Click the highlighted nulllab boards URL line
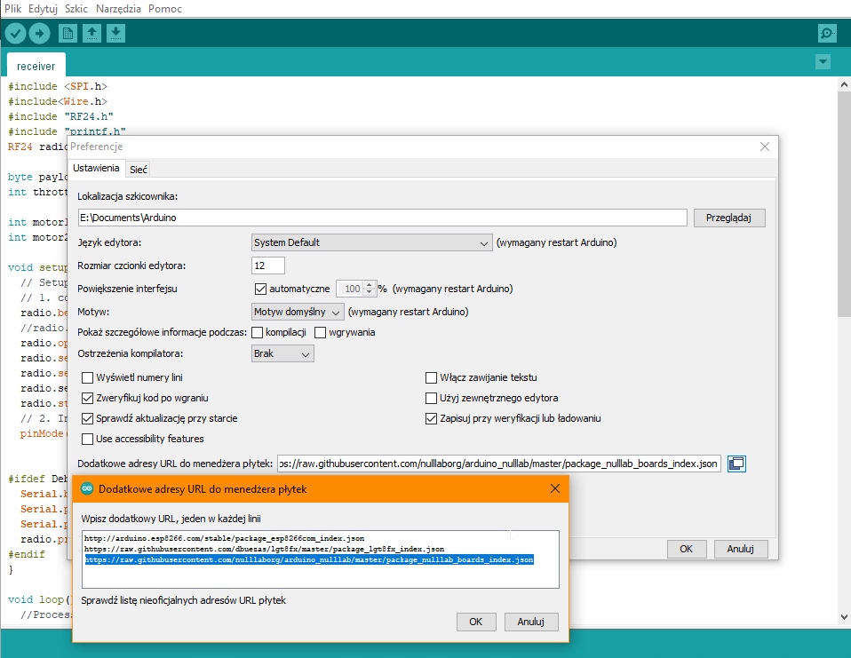Screen dimensions: 851x658 (309, 559)
